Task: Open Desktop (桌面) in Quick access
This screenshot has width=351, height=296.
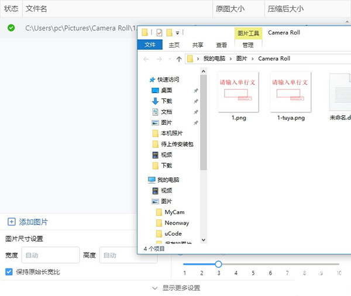Action: click(x=166, y=90)
